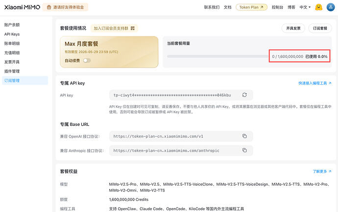Click the Token Plan button
338x212 pixels.
click(251, 7)
